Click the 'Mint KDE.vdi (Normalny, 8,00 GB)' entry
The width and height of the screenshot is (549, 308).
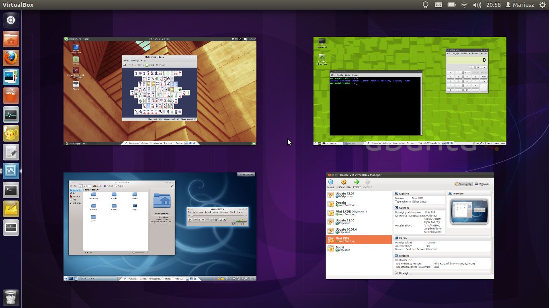[x=454, y=263]
